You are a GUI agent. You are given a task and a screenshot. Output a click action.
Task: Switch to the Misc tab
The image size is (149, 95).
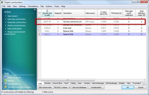(129, 83)
